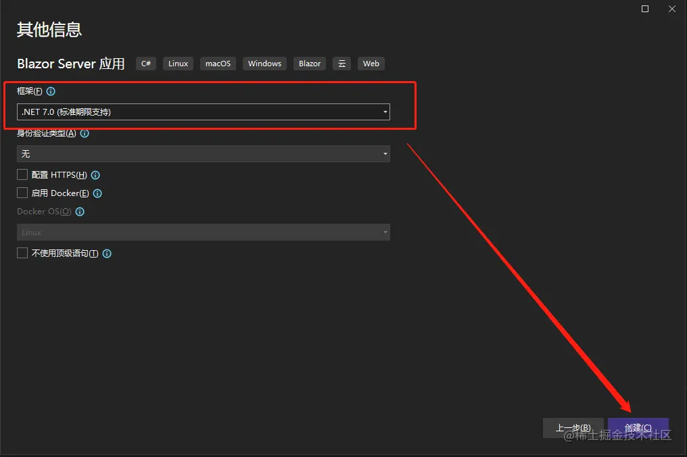Close the 其他信息 dialog
This screenshot has width=687, height=457.
click(672, 9)
